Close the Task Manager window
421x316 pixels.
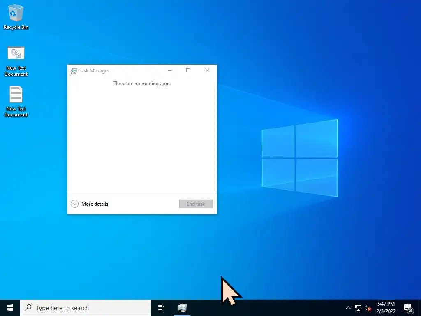tap(207, 70)
